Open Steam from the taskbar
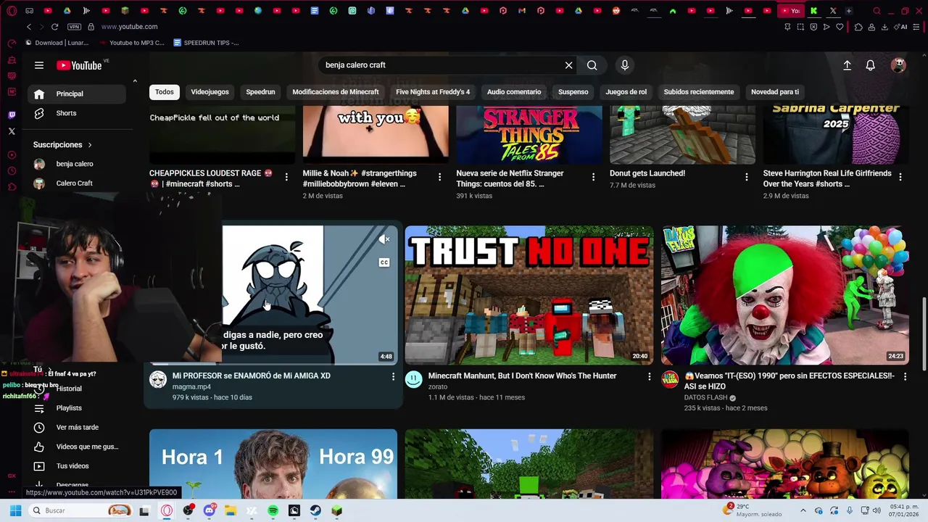928x522 pixels. pyautogui.click(x=315, y=510)
